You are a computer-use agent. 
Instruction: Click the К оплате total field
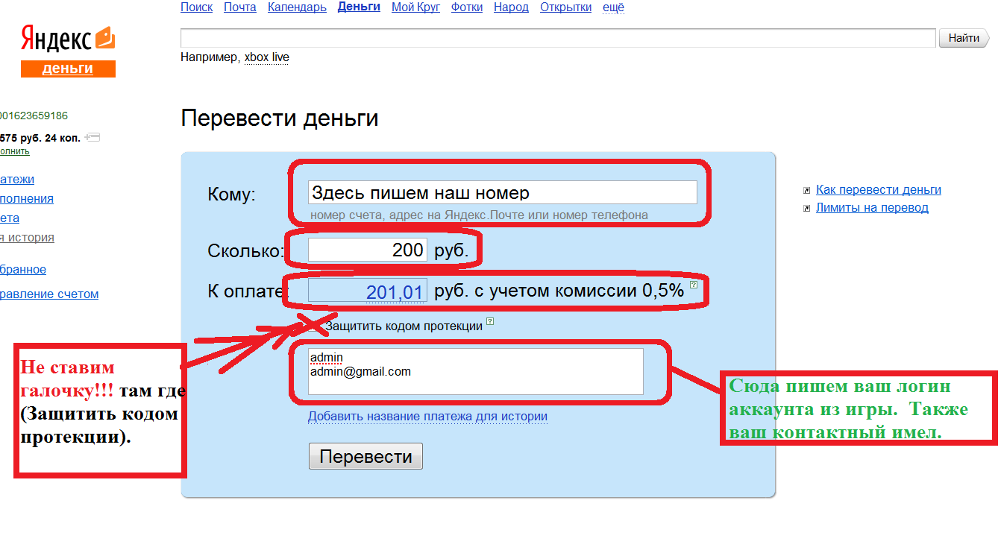(x=367, y=291)
